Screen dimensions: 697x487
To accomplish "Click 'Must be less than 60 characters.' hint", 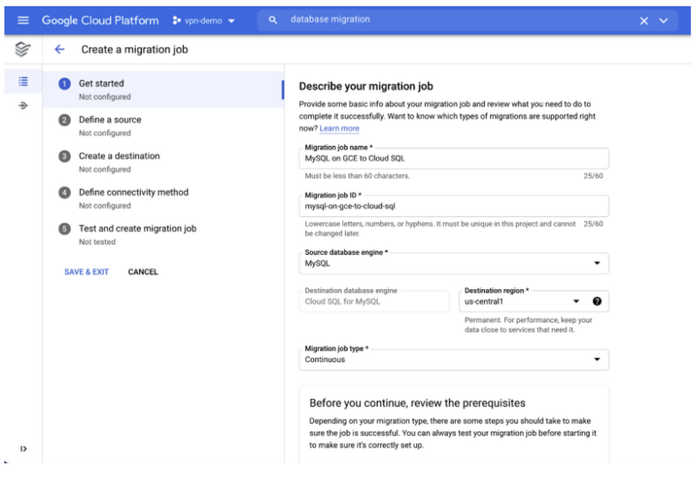I will (x=357, y=176).
